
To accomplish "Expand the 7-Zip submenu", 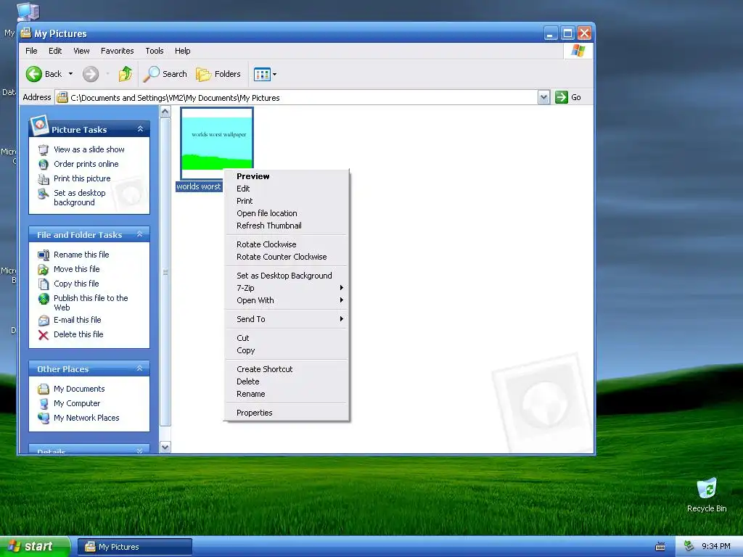I will point(286,288).
